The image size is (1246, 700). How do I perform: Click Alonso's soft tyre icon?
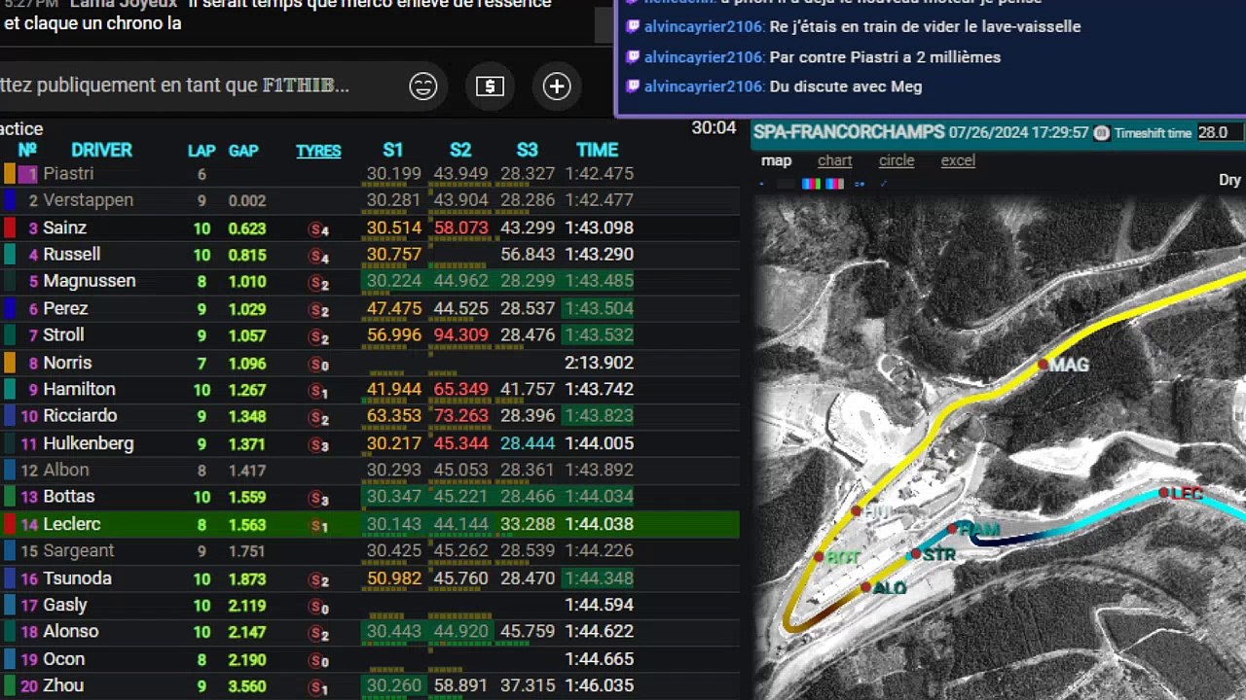[x=318, y=633]
